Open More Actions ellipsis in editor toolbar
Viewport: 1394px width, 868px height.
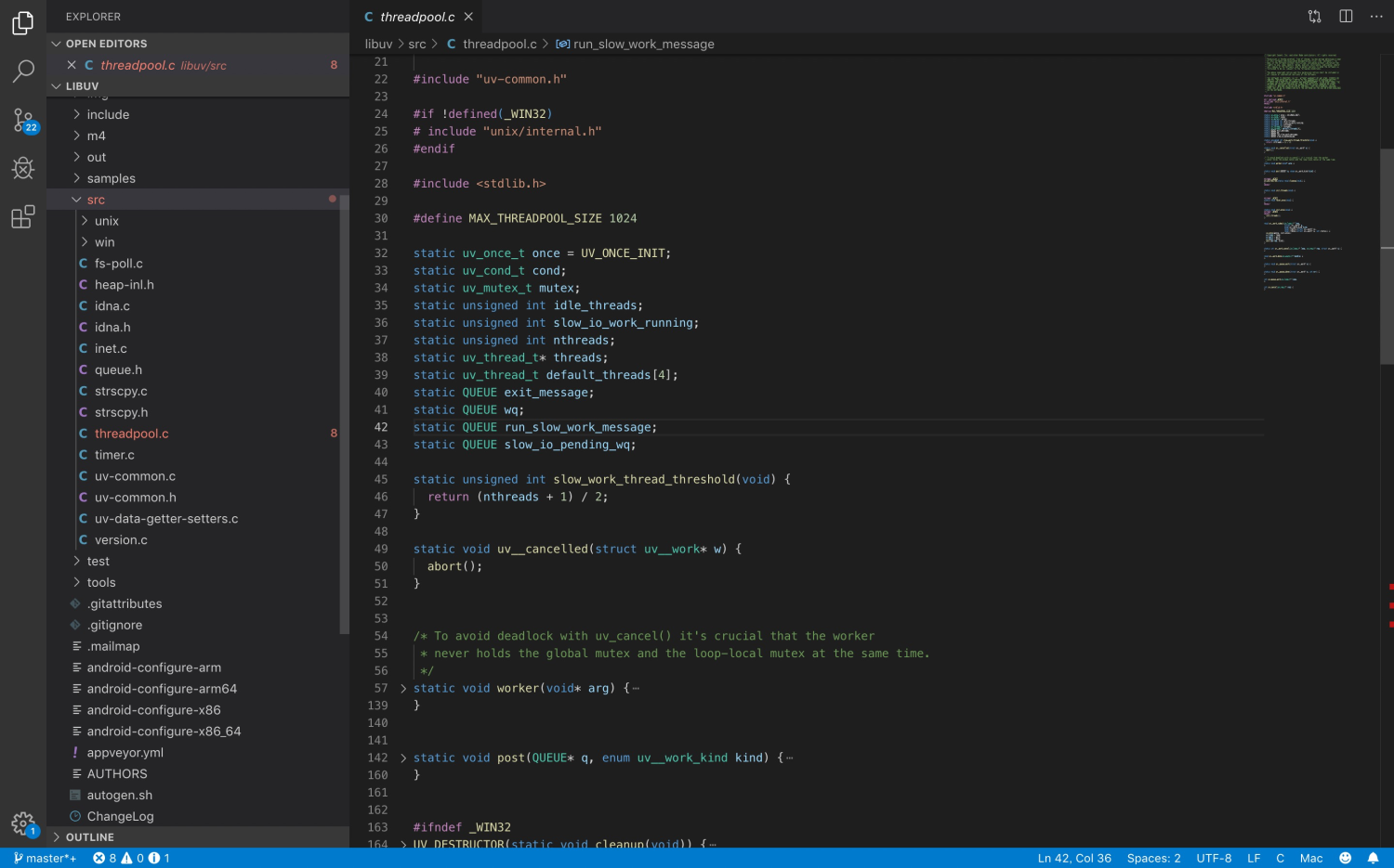point(1376,16)
